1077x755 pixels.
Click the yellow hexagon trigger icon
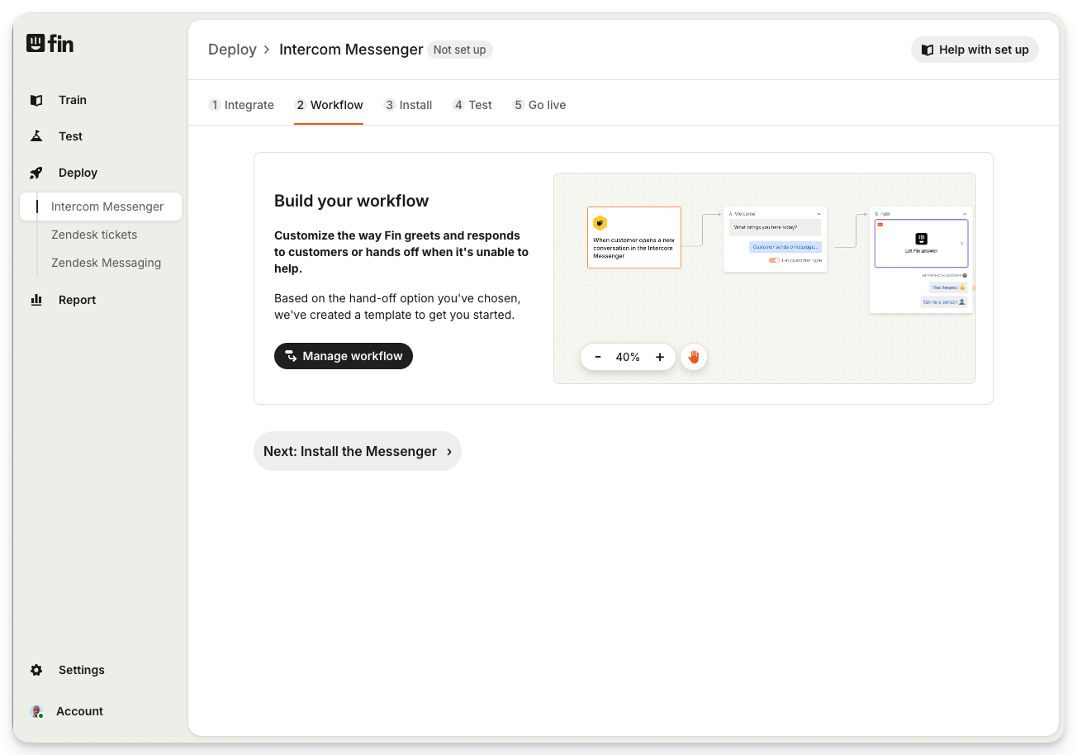(x=600, y=223)
